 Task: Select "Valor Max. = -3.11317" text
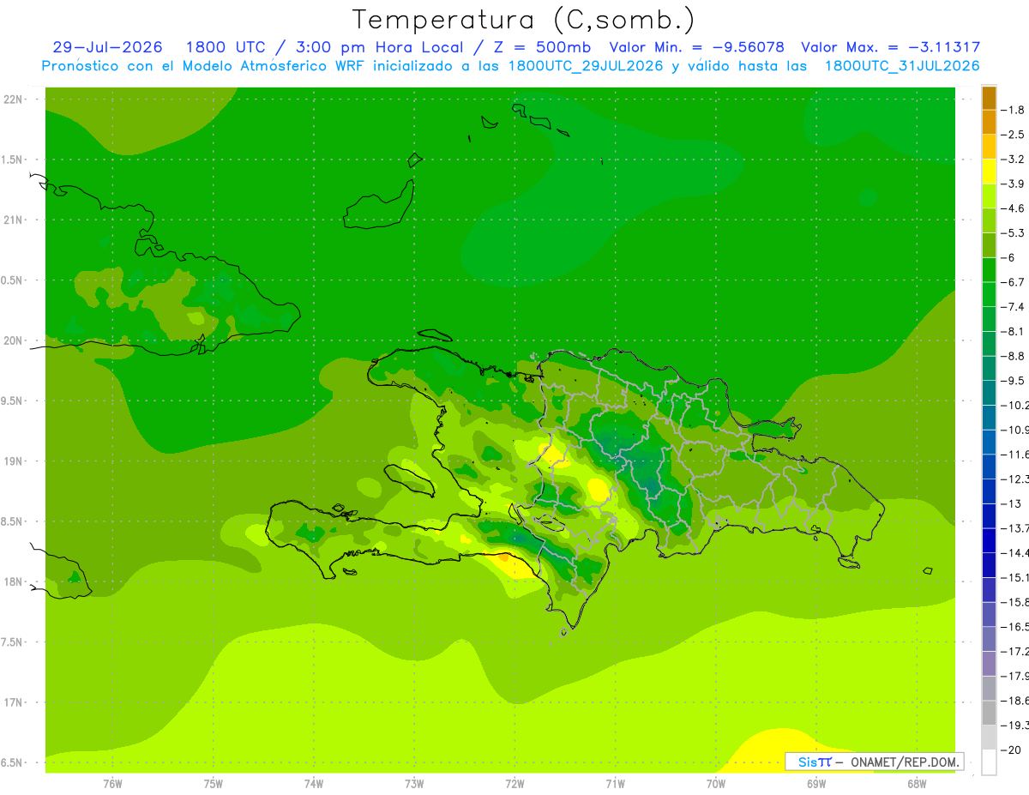[x=890, y=47]
